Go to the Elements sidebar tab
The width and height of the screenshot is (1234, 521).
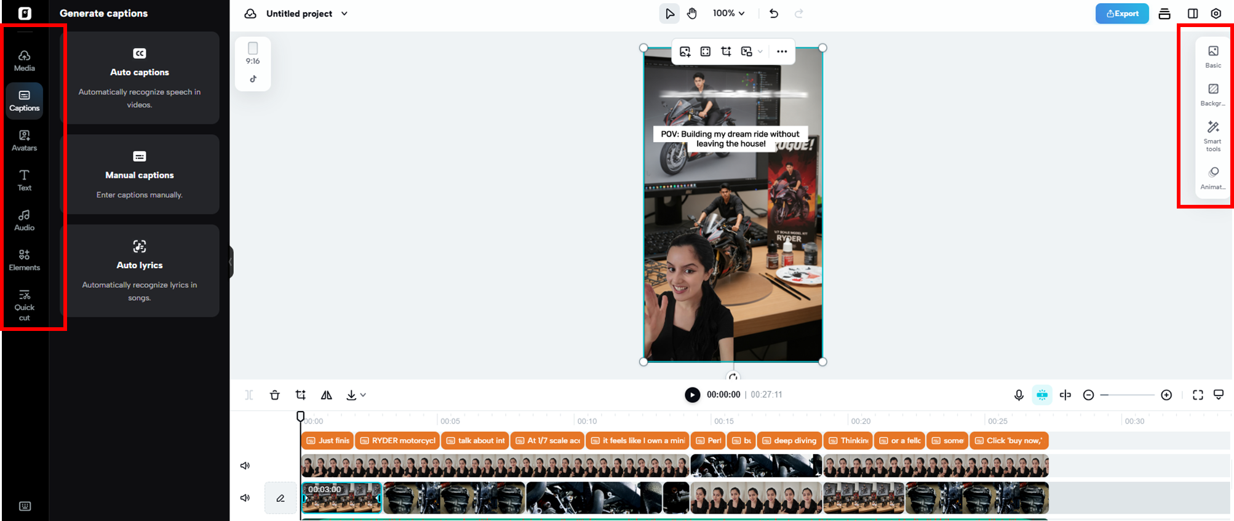coord(25,260)
